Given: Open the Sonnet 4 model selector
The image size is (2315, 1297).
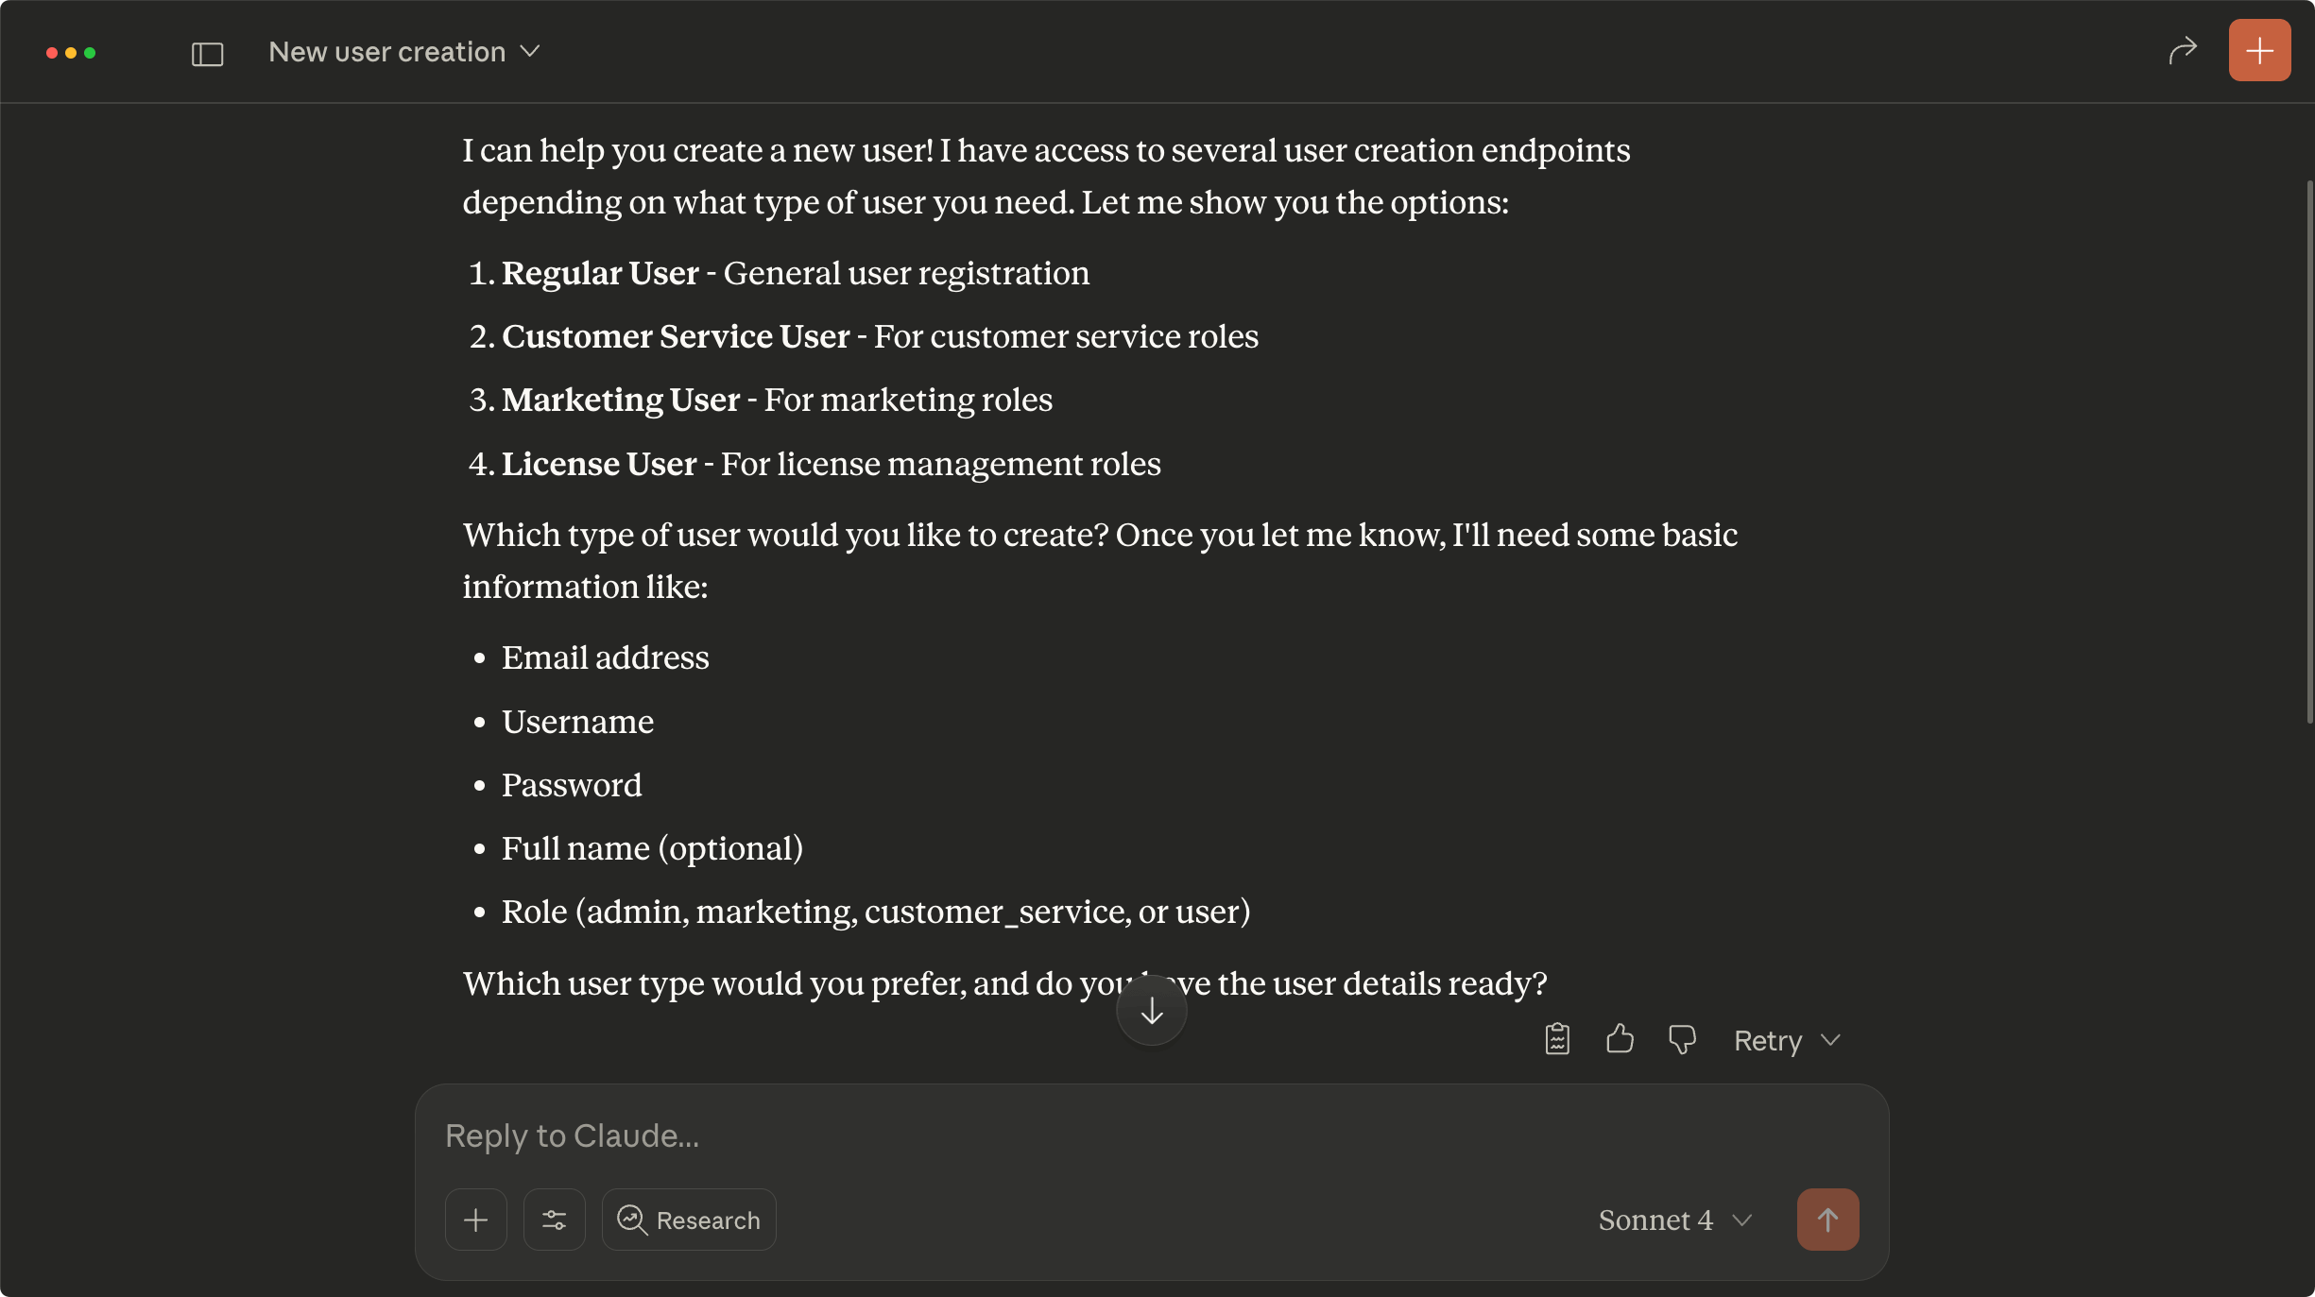Looking at the screenshot, I should pos(1674,1220).
